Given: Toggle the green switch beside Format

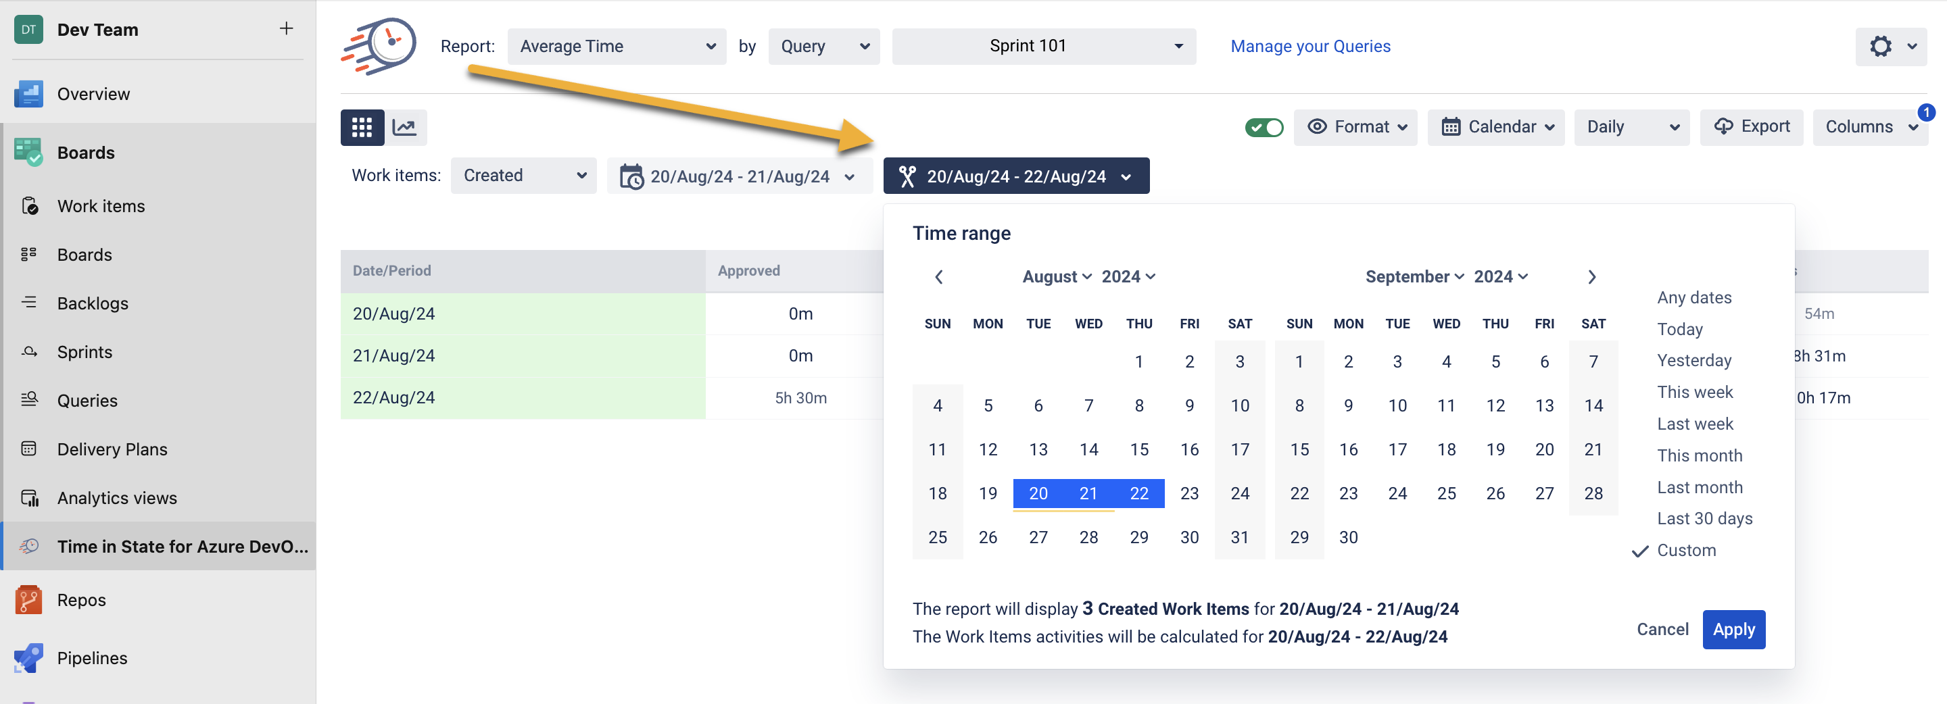Looking at the screenshot, I should point(1263,127).
